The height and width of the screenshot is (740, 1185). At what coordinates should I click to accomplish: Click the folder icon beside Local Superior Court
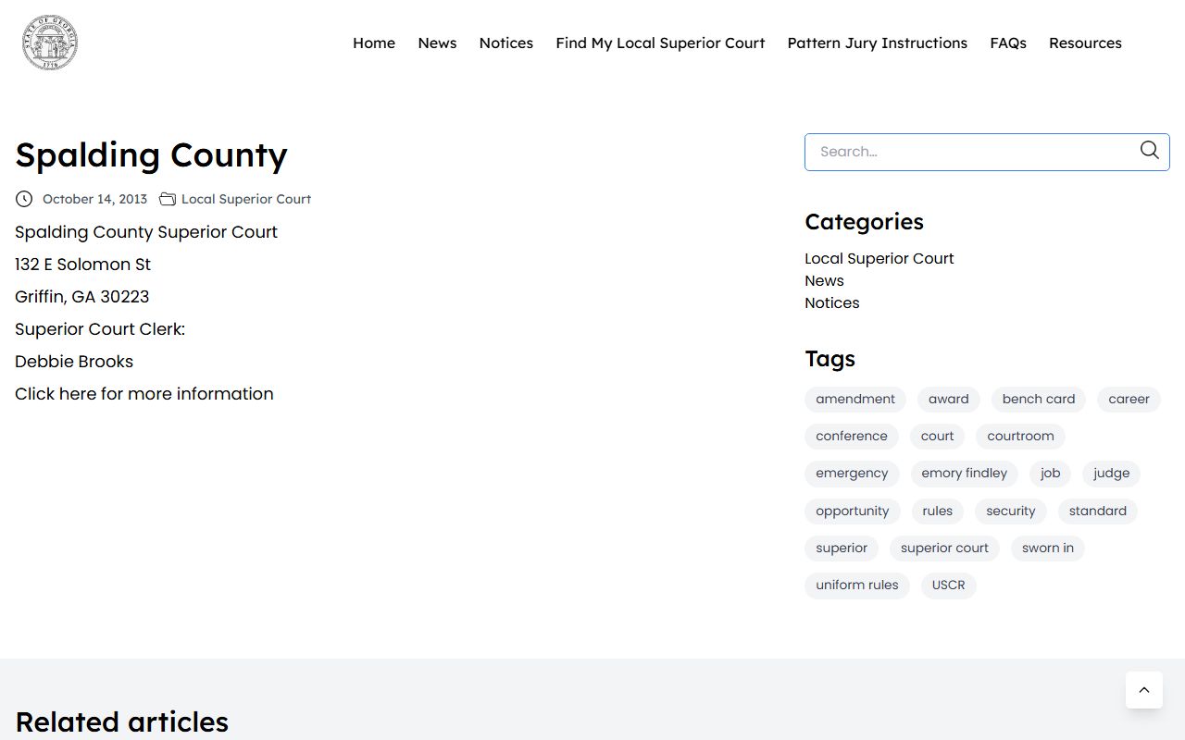tap(168, 199)
